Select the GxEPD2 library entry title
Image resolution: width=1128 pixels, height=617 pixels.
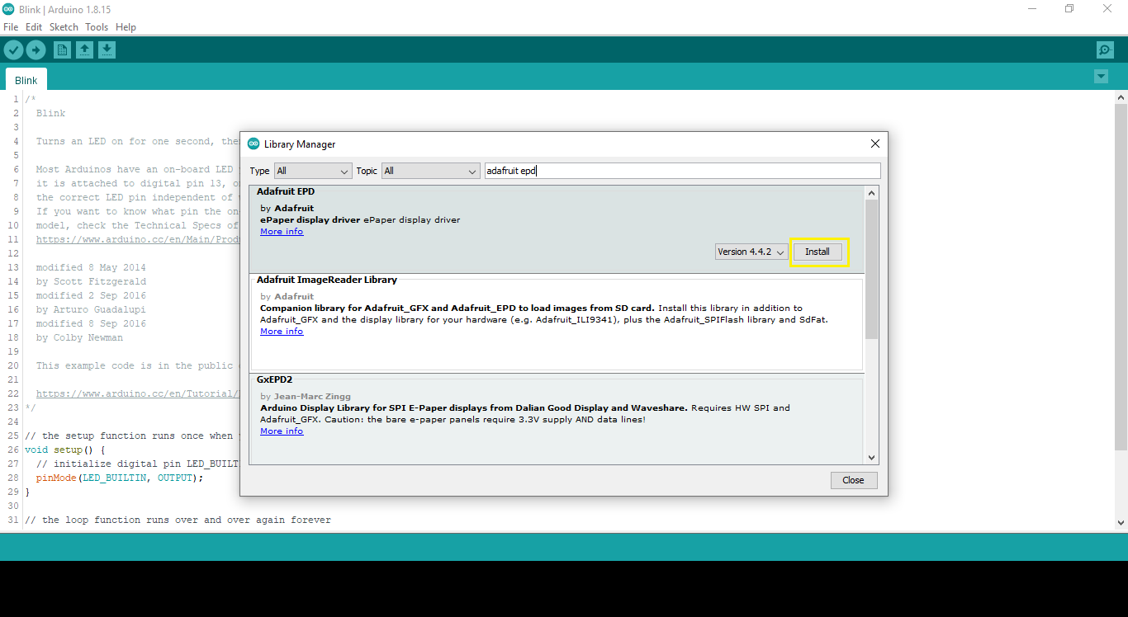coord(275,379)
